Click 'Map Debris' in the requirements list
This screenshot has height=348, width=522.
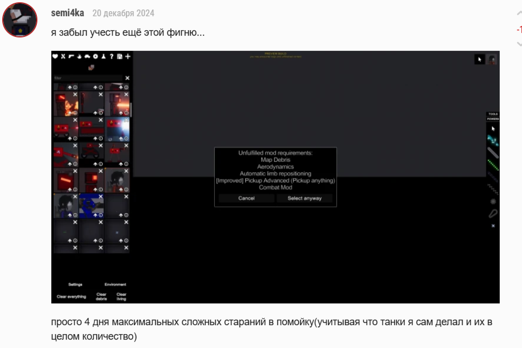click(275, 160)
